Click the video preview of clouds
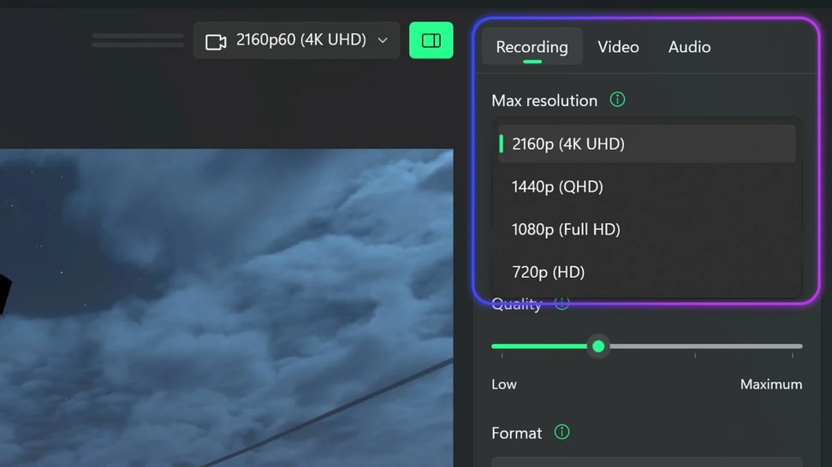The image size is (832, 467). tap(227, 307)
